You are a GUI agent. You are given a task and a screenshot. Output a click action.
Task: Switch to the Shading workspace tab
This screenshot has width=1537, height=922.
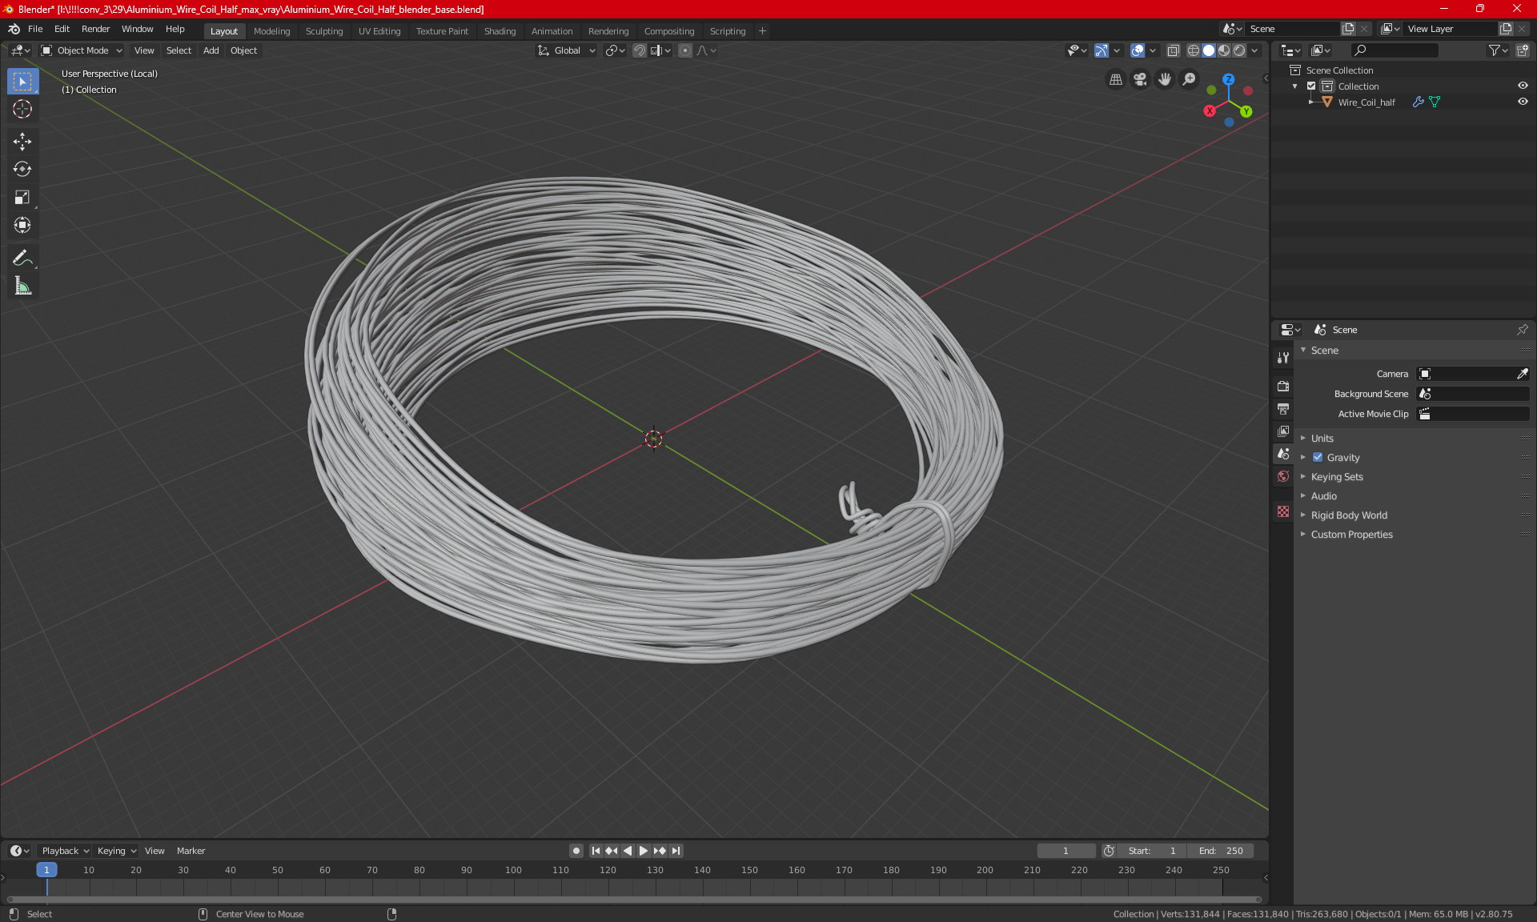(500, 31)
